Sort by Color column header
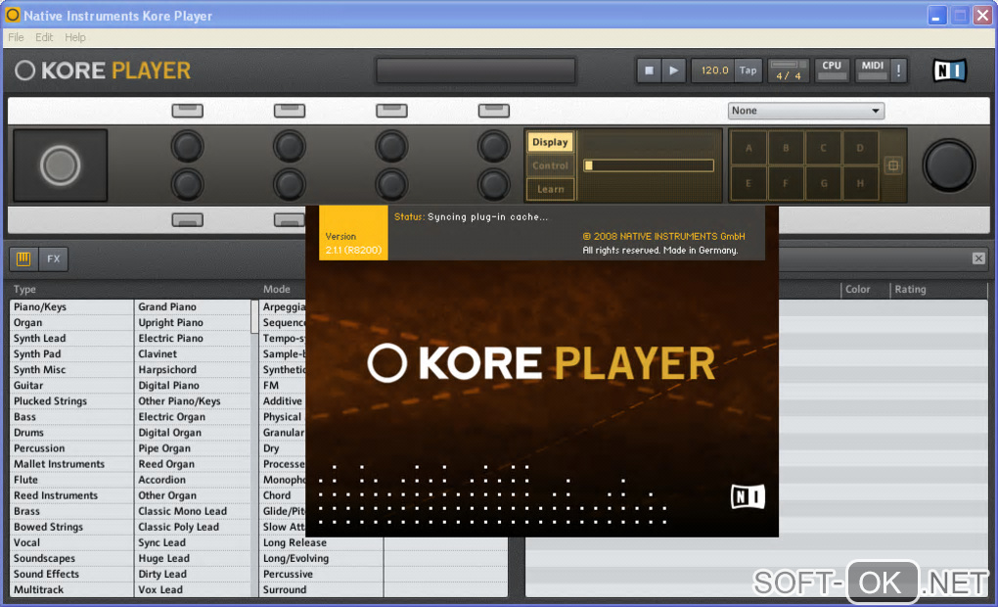998x607 pixels. click(x=857, y=289)
